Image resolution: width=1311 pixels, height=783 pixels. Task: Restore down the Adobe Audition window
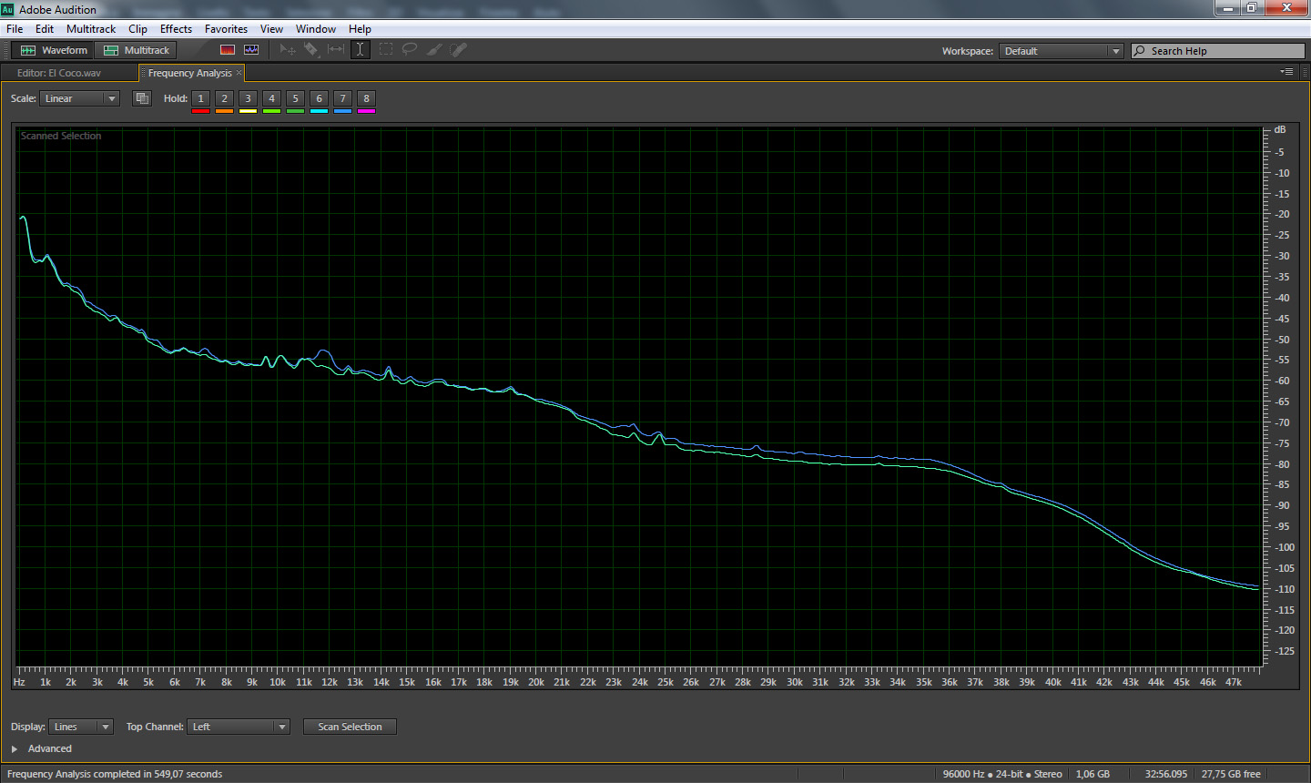1253,8
